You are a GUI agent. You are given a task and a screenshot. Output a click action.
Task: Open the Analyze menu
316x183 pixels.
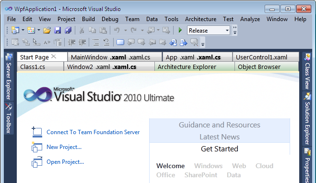pos(250,19)
